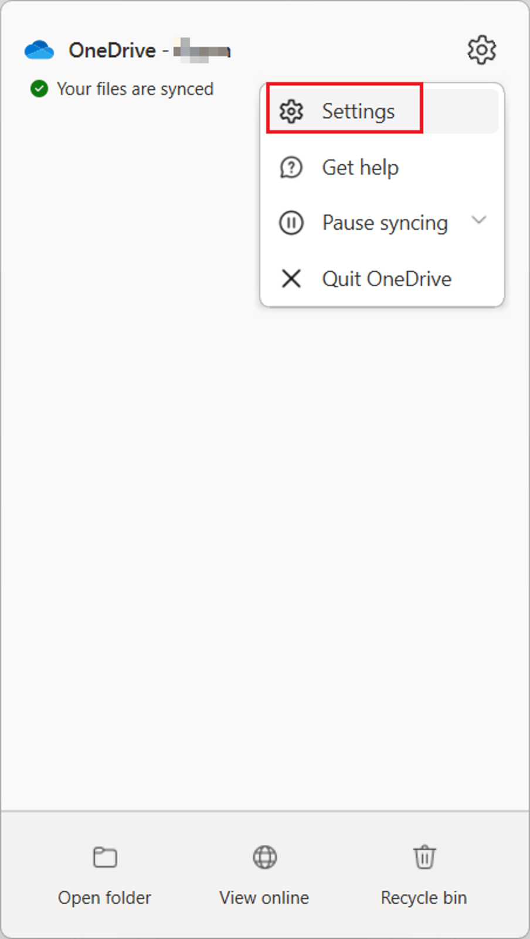Select the Settings menu entry text
The width and height of the screenshot is (530, 939).
358,111
